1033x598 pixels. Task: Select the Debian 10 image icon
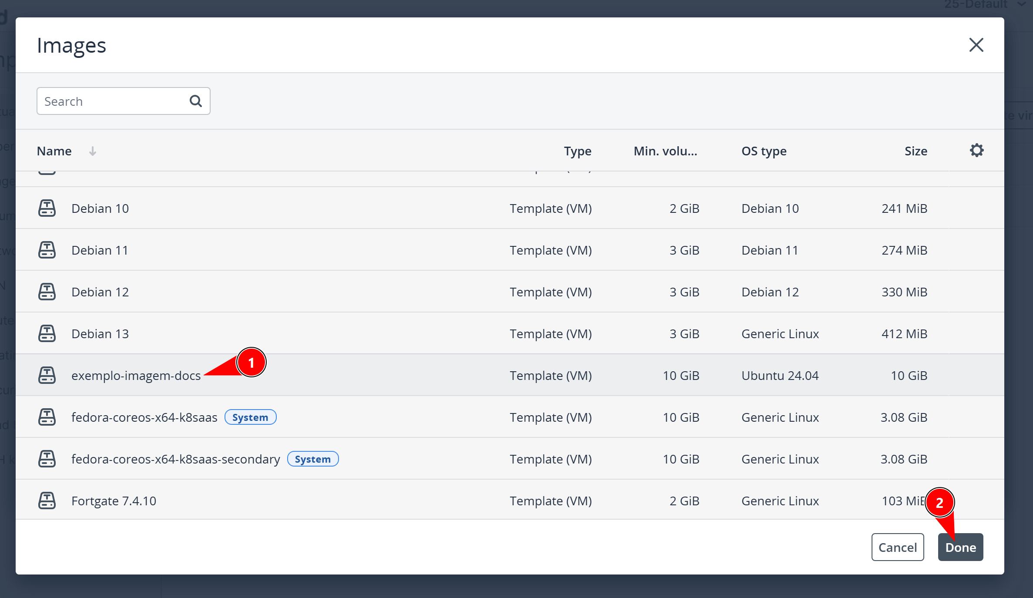(x=47, y=208)
